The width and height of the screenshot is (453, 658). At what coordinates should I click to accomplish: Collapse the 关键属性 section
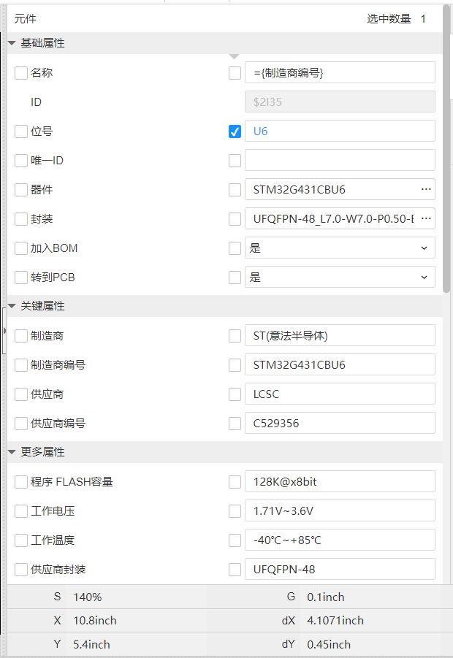point(12,306)
